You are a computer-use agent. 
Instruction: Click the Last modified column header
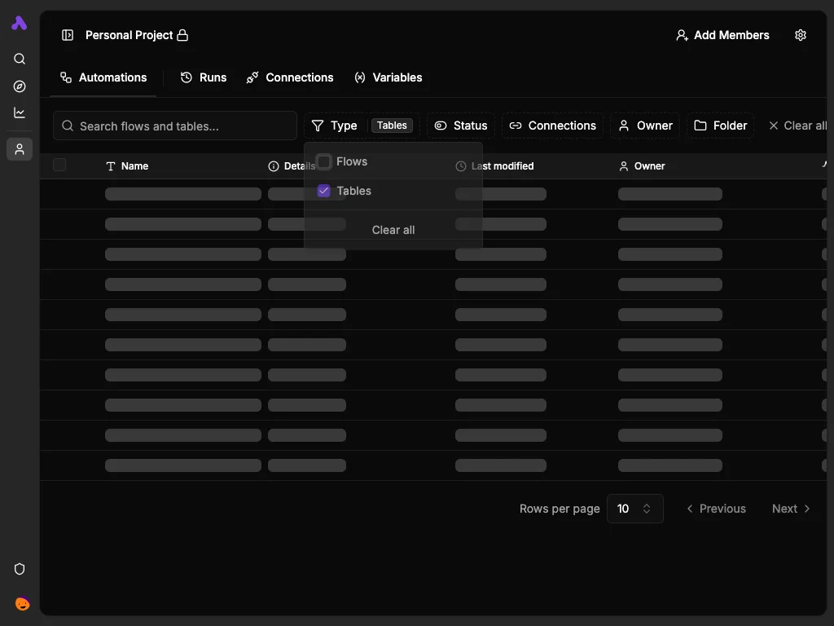[494, 166]
